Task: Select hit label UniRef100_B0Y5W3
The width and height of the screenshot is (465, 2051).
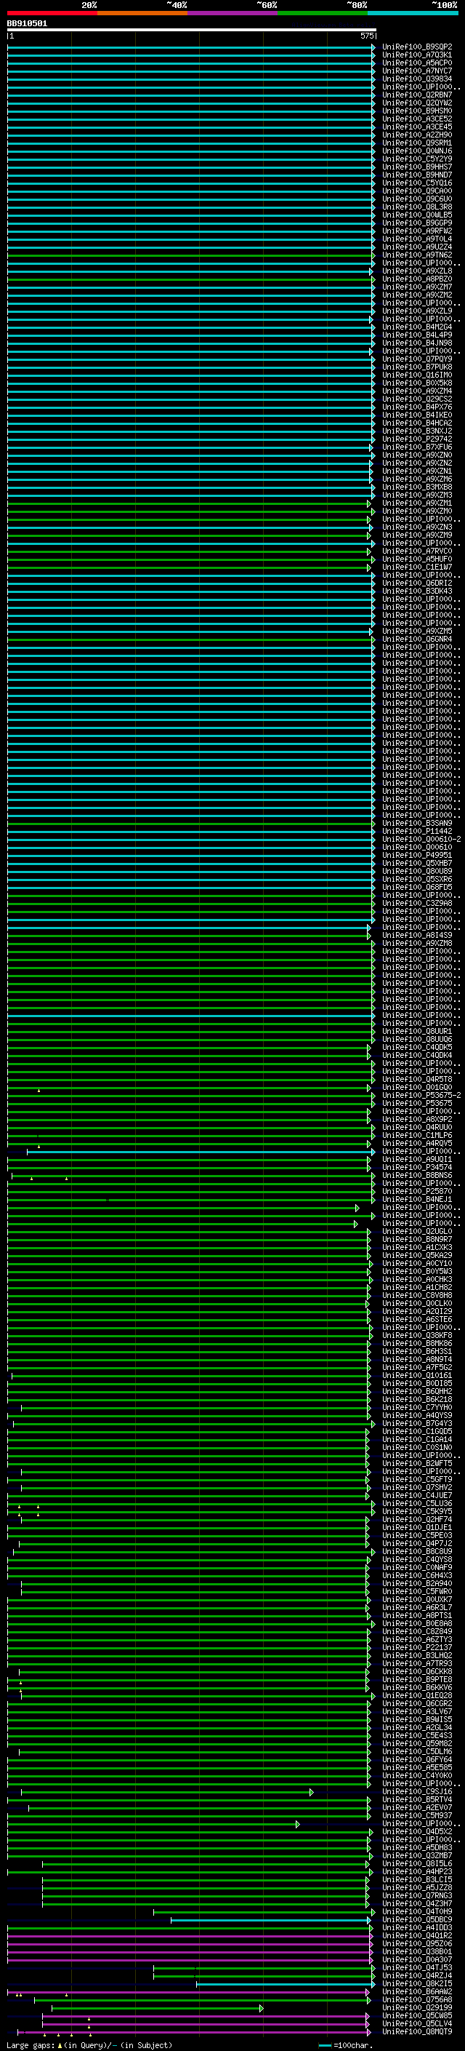Action: (x=417, y=1272)
